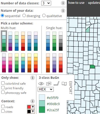Screen dimensions: 100x114
Task: Open the red roads color dropdown
Action: (x=31, y=107)
